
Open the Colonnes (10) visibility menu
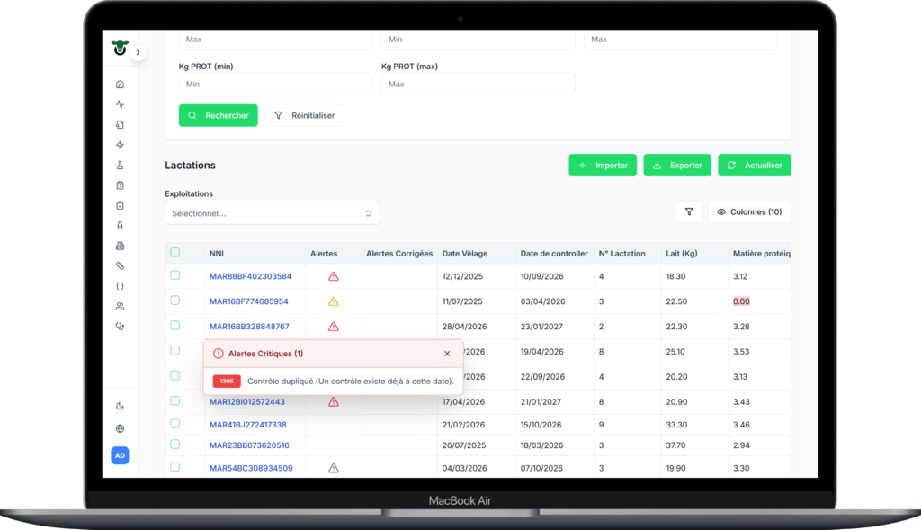[x=749, y=211]
